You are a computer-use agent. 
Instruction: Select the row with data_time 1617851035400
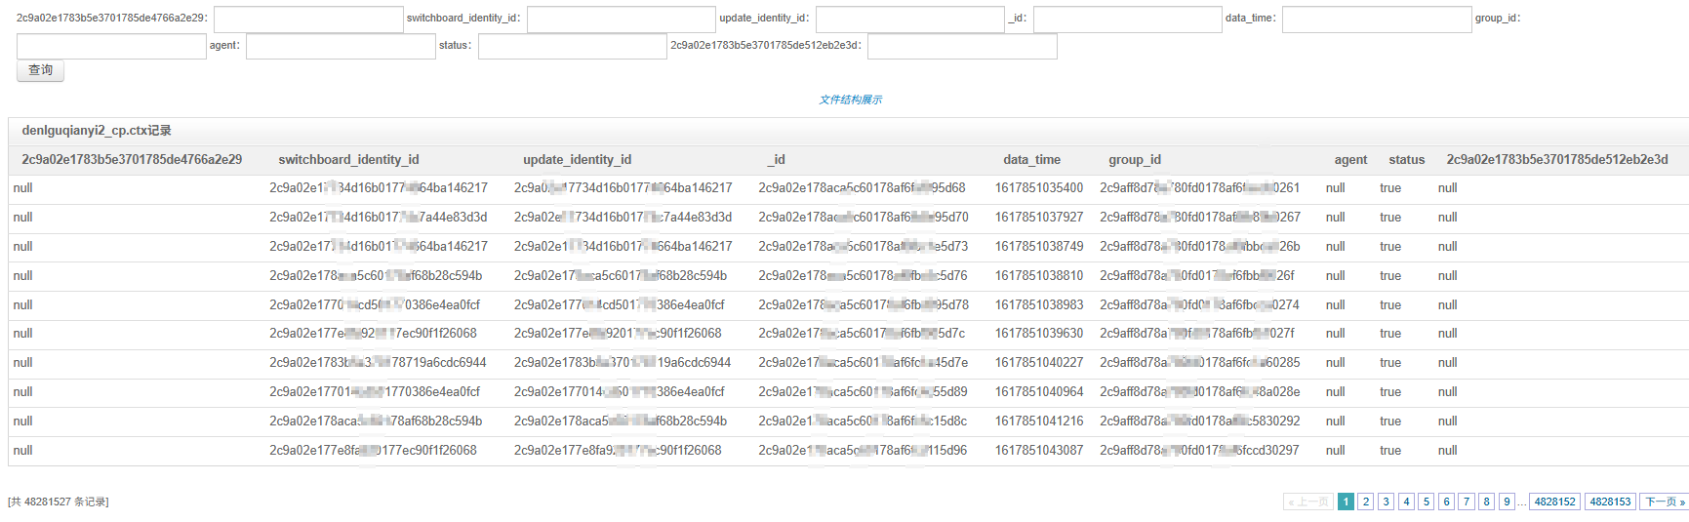click(1038, 188)
